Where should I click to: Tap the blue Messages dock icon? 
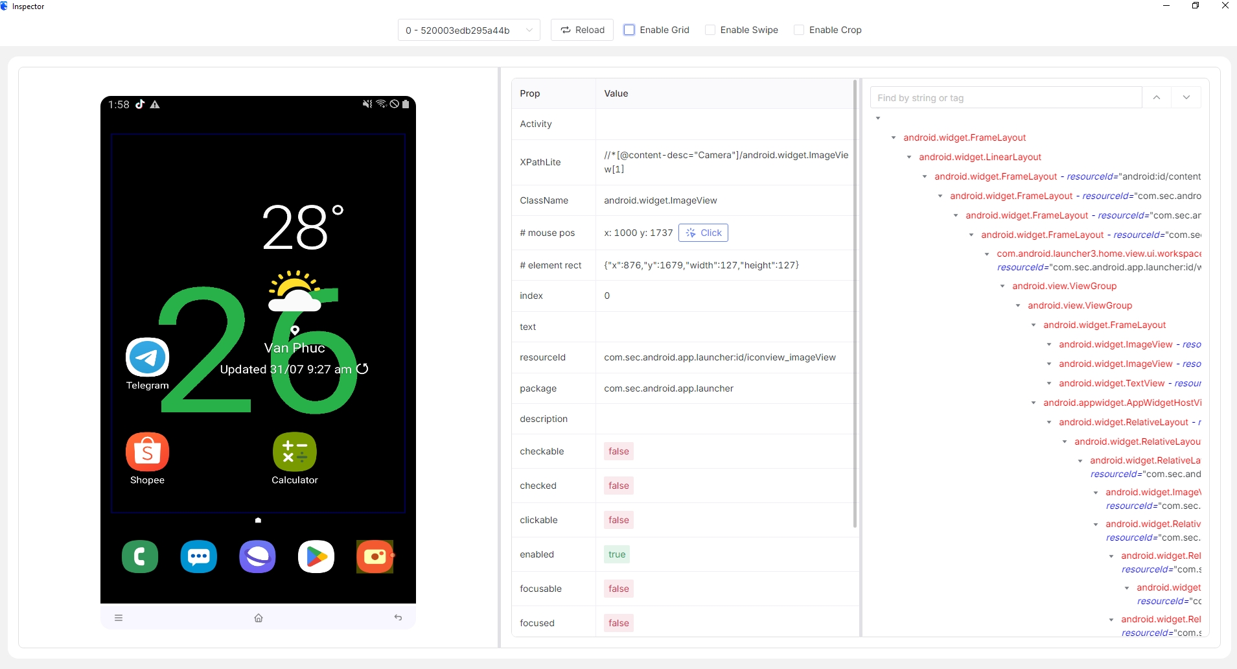[199, 556]
